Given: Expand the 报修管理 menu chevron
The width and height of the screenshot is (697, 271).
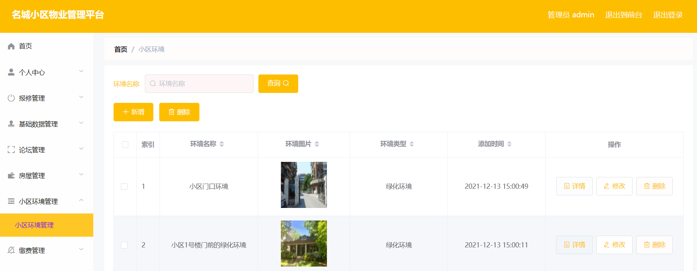Looking at the screenshot, I should tap(81, 97).
